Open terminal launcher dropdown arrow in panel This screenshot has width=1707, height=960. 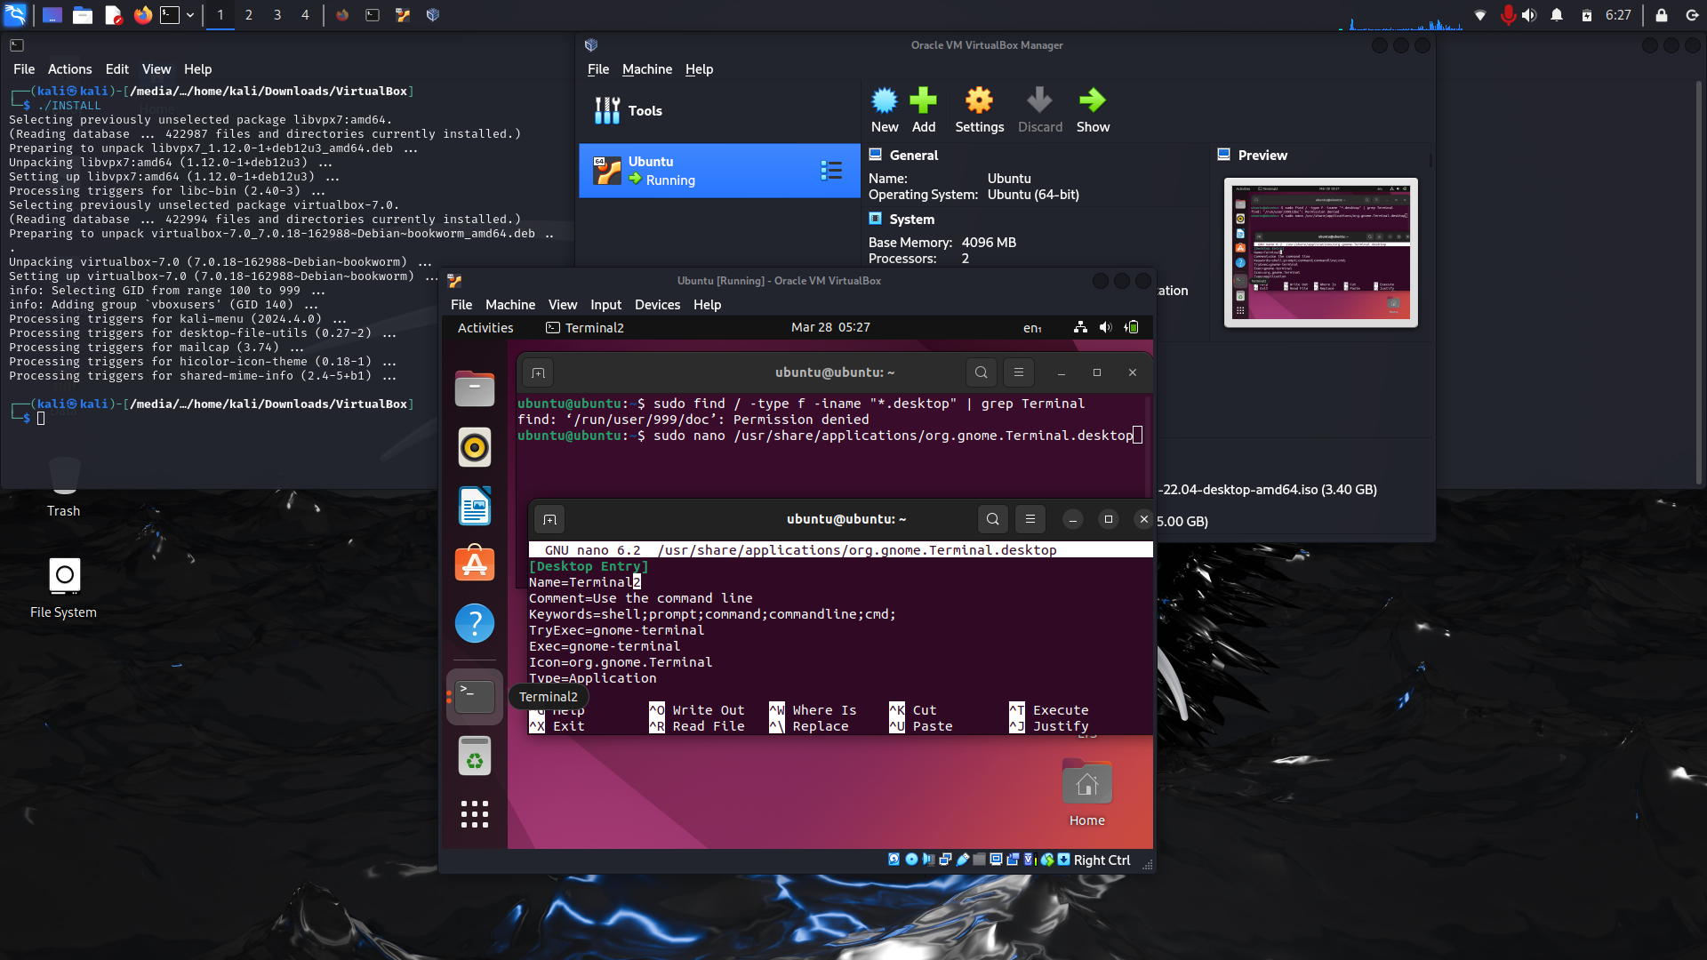190,15
